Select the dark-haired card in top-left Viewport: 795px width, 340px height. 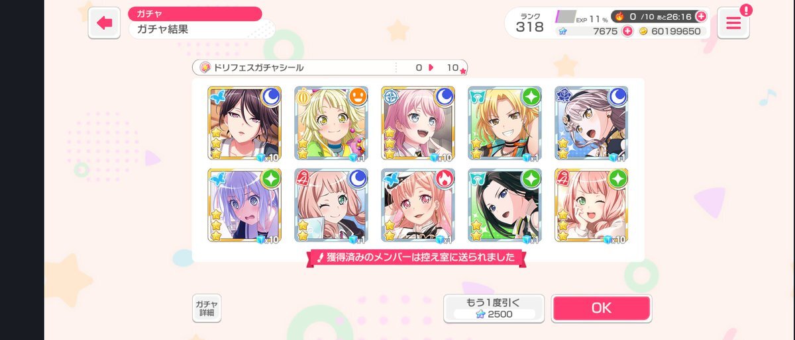244,124
